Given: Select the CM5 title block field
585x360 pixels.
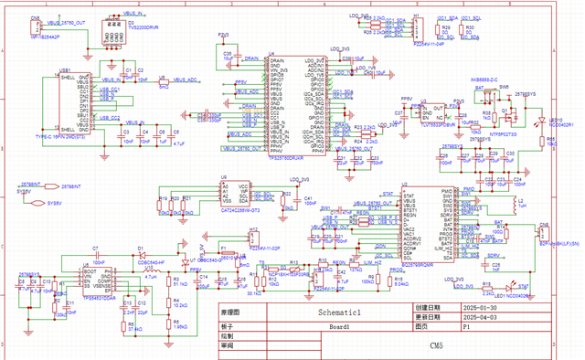Looking at the screenshot, I should click(436, 345).
